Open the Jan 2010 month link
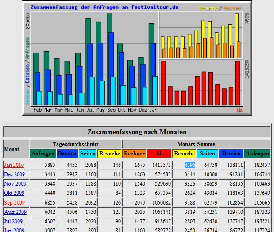This screenshot has height=232, width=274. pyautogui.click(x=14, y=165)
